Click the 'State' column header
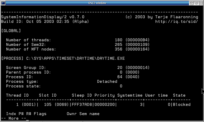The height and width of the screenshot is (122, 204). [179, 95]
